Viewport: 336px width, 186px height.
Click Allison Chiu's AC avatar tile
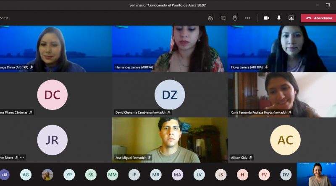coord(285,140)
